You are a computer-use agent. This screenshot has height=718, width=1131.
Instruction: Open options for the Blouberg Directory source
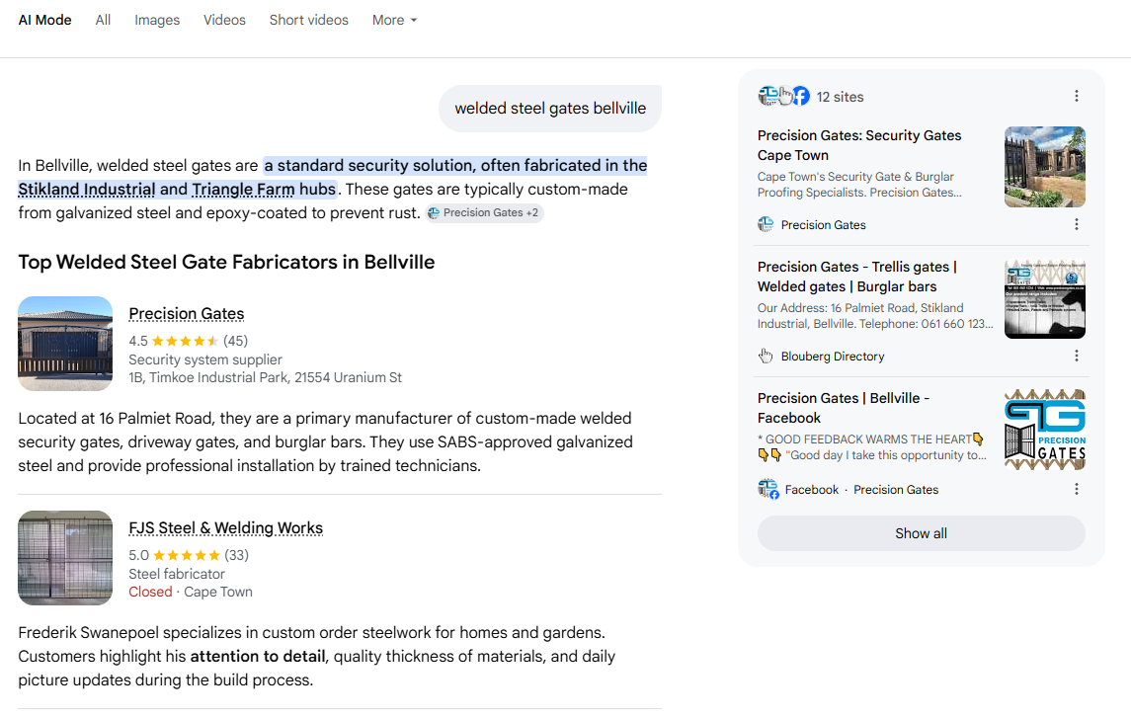[x=1077, y=356]
